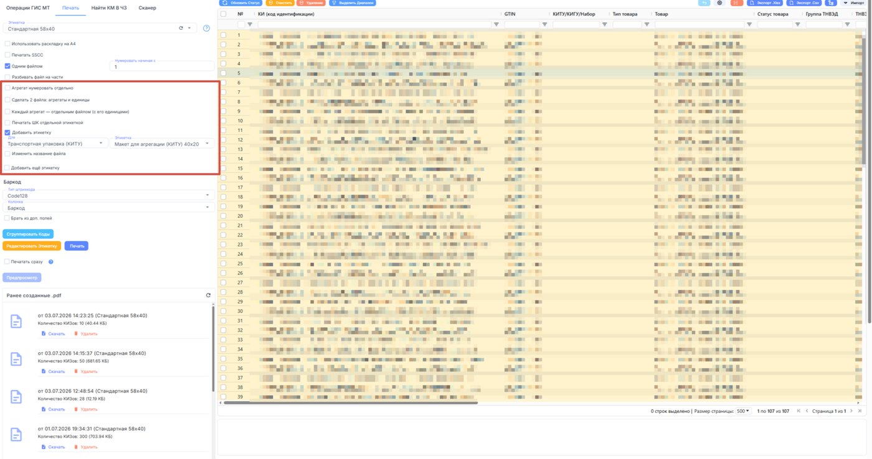The image size is (872, 459).
Task: Expand the Тип штрихкода Code128 dropdown
Action: point(108,194)
